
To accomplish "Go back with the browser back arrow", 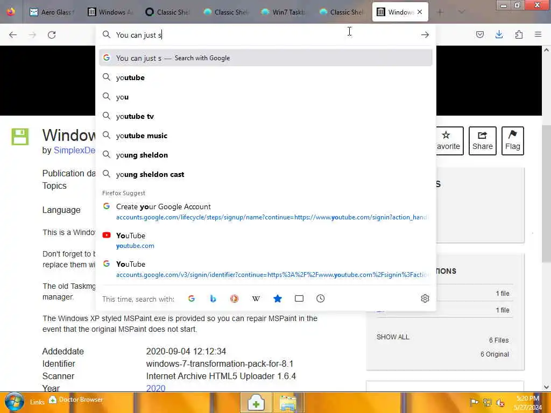I will pyautogui.click(x=13, y=35).
